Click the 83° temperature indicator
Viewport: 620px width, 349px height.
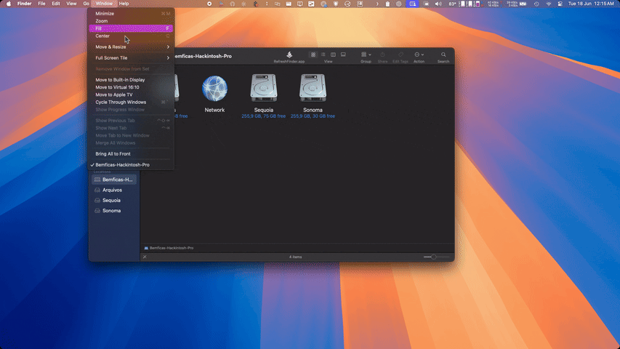click(452, 4)
